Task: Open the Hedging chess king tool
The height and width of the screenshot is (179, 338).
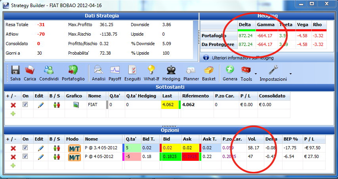Action: pyautogui.click(x=171, y=70)
